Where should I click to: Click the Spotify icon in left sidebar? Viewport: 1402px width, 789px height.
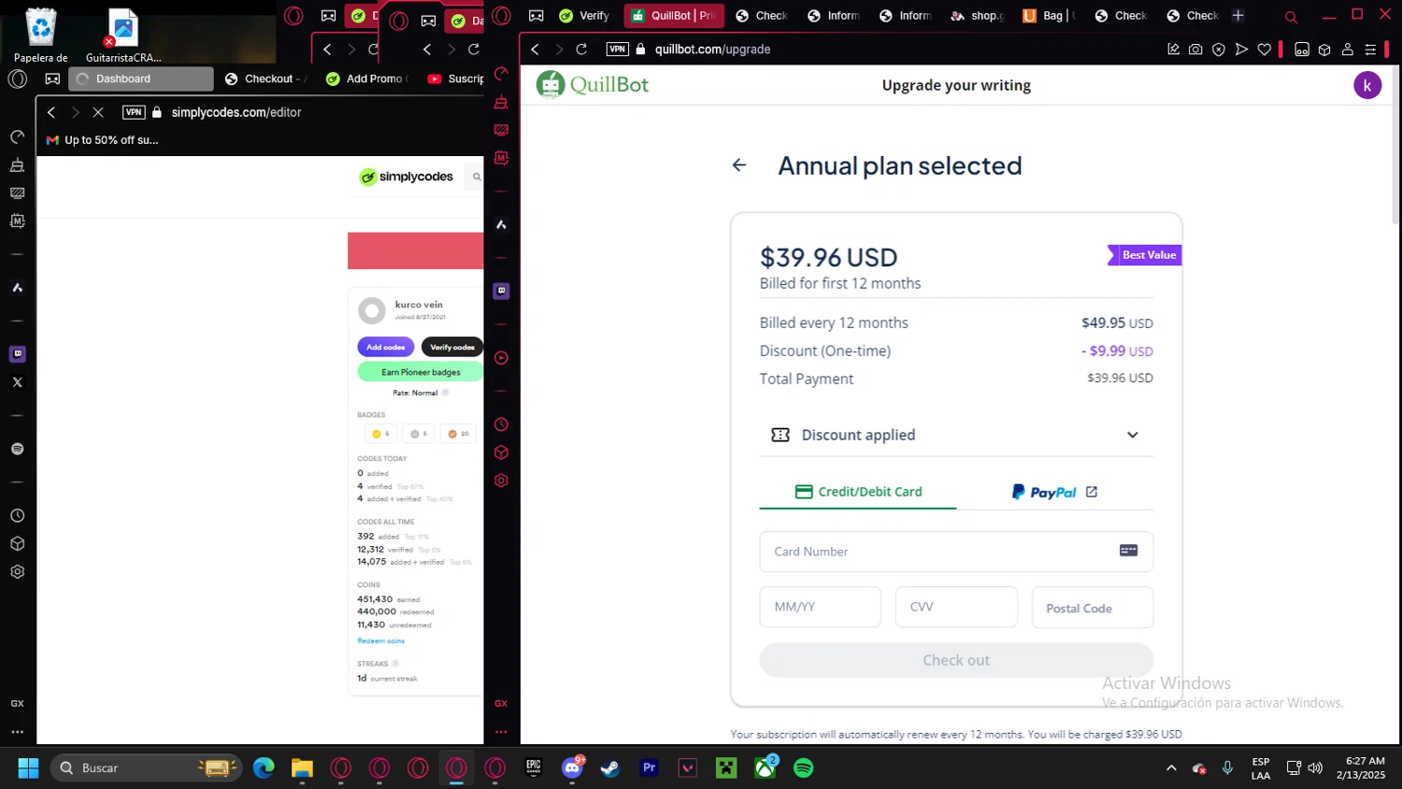[x=17, y=449]
